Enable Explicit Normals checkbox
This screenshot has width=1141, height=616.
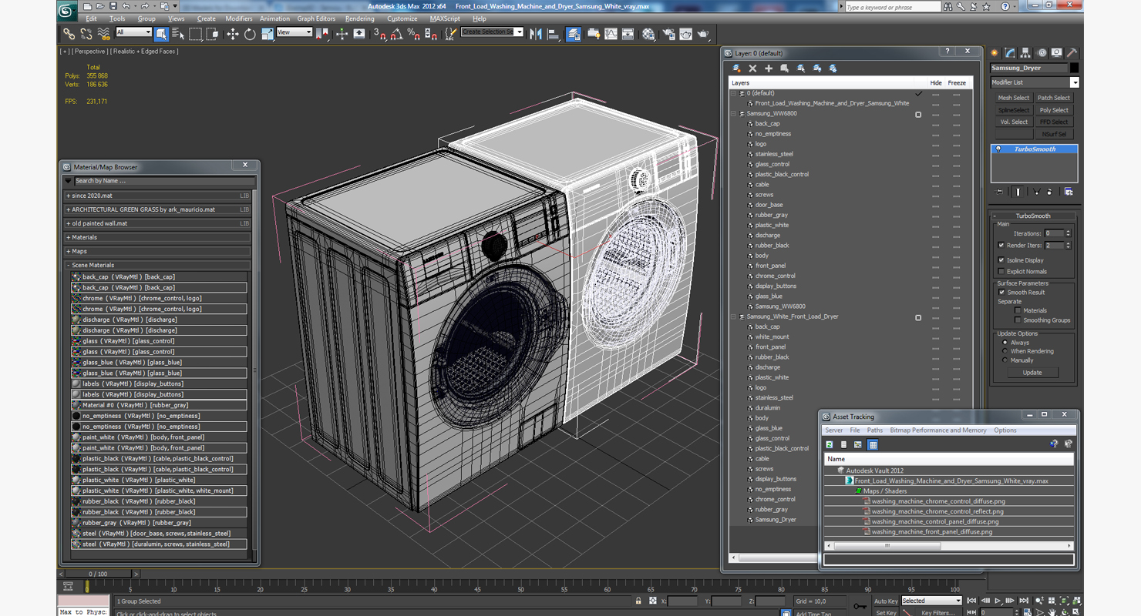pyautogui.click(x=1001, y=271)
